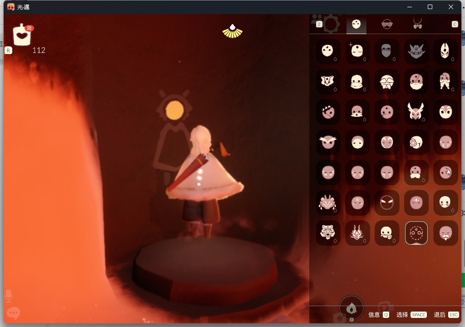Select the pink mask with white mouth veil
The width and height of the screenshot is (465, 327).
pyautogui.click(x=357, y=112)
